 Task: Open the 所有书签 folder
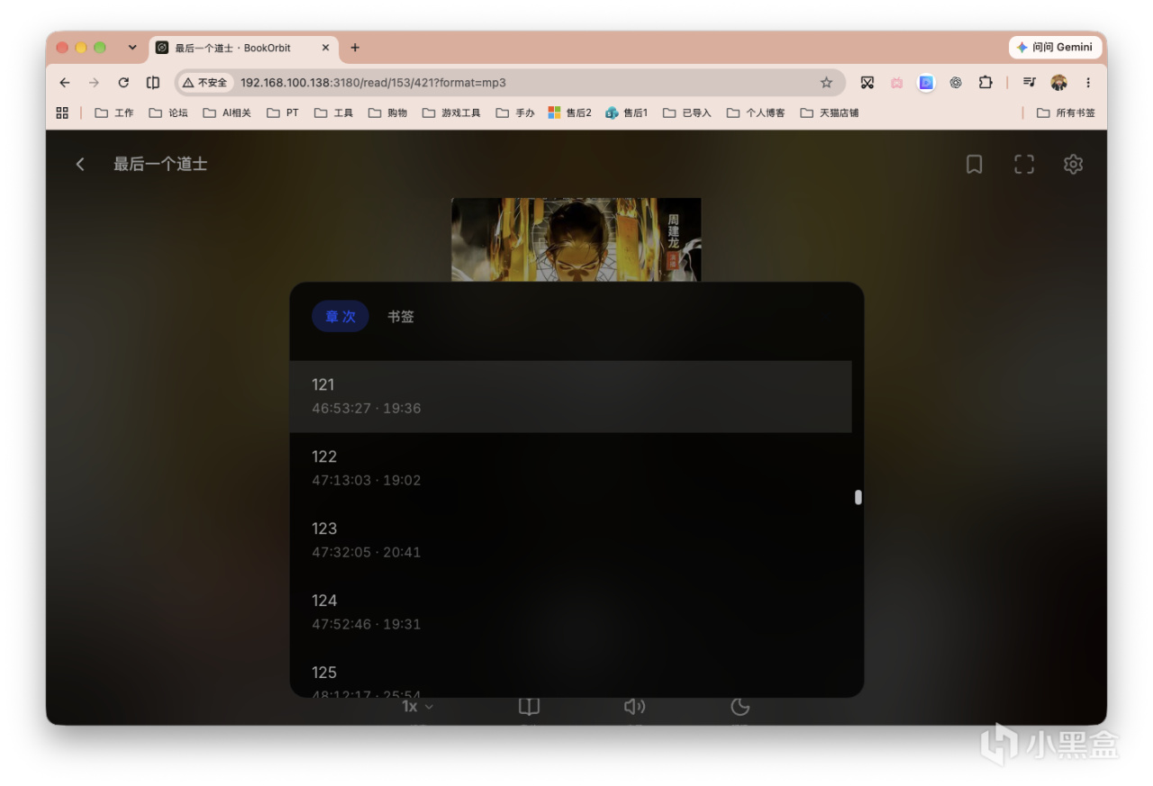click(x=1067, y=113)
